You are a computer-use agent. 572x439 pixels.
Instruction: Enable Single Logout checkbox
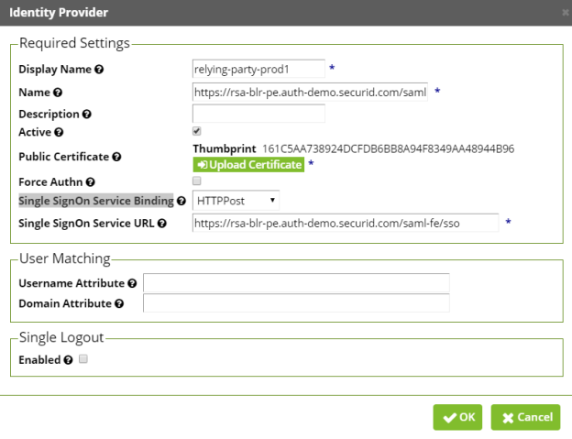(83, 359)
